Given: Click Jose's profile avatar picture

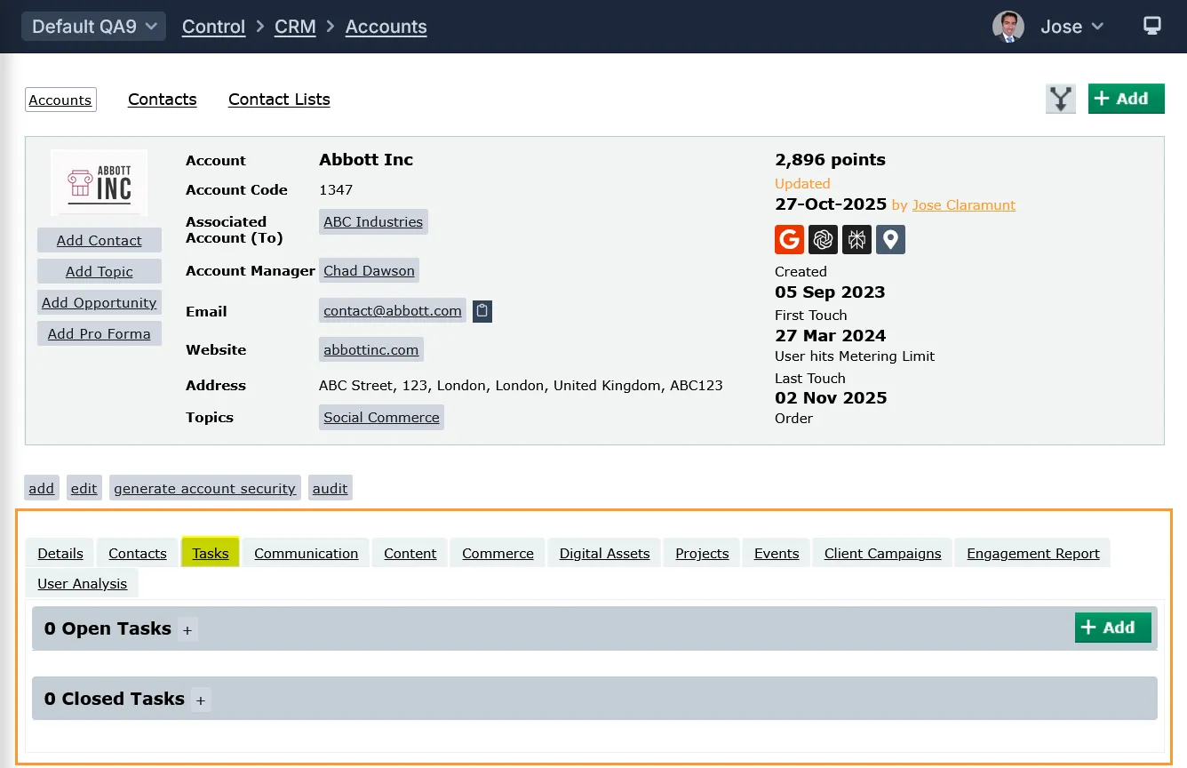Looking at the screenshot, I should point(1008,27).
